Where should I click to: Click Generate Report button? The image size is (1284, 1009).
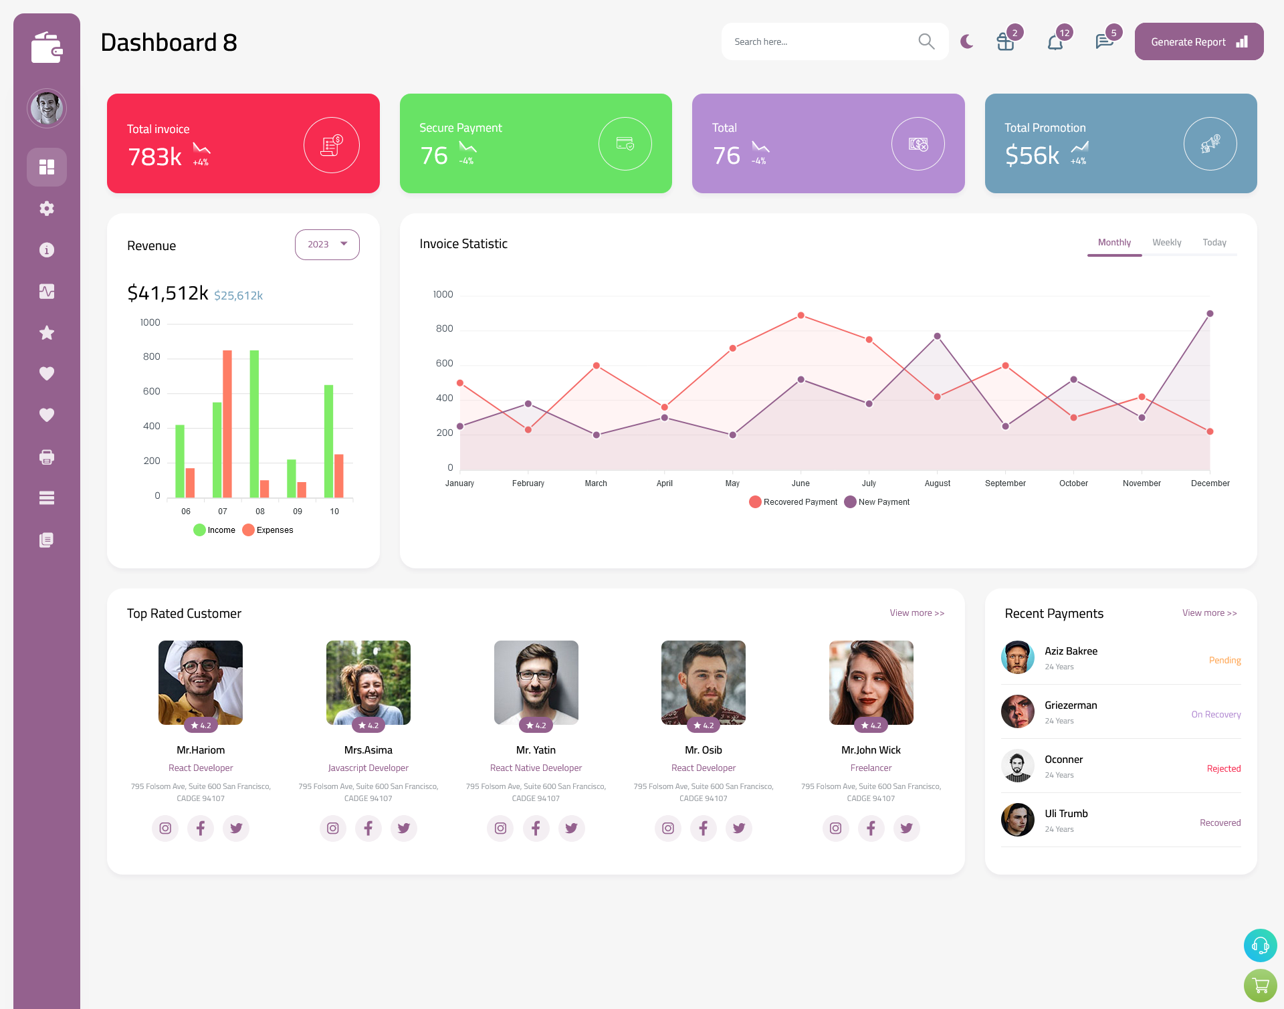[1198, 41]
